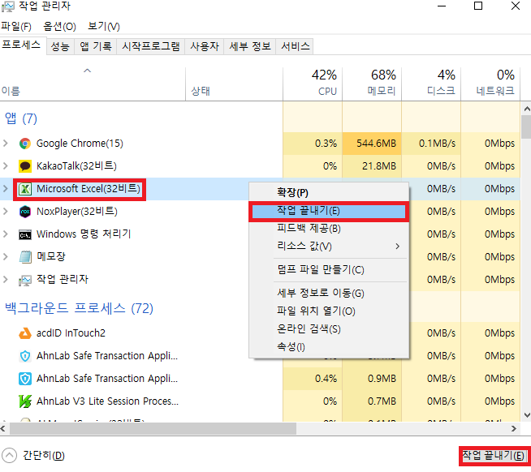This screenshot has width=531, height=472.
Task: Expand the NoxPlayer process group
Action: [x=6, y=212]
